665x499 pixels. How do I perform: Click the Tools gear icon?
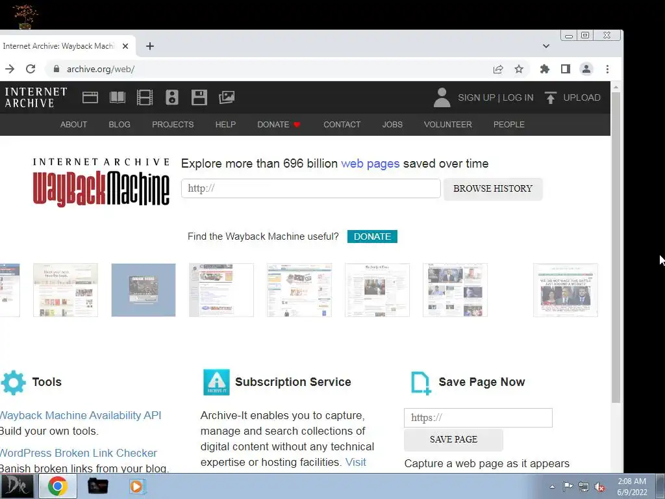pos(13,382)
